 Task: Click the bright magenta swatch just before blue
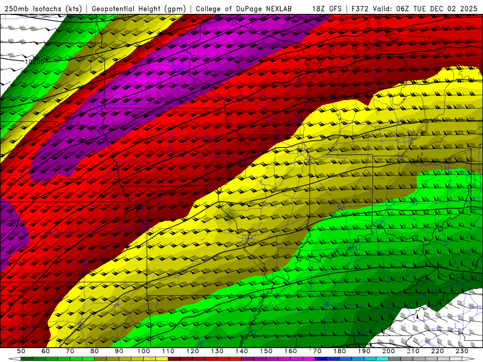click(309, 359)
